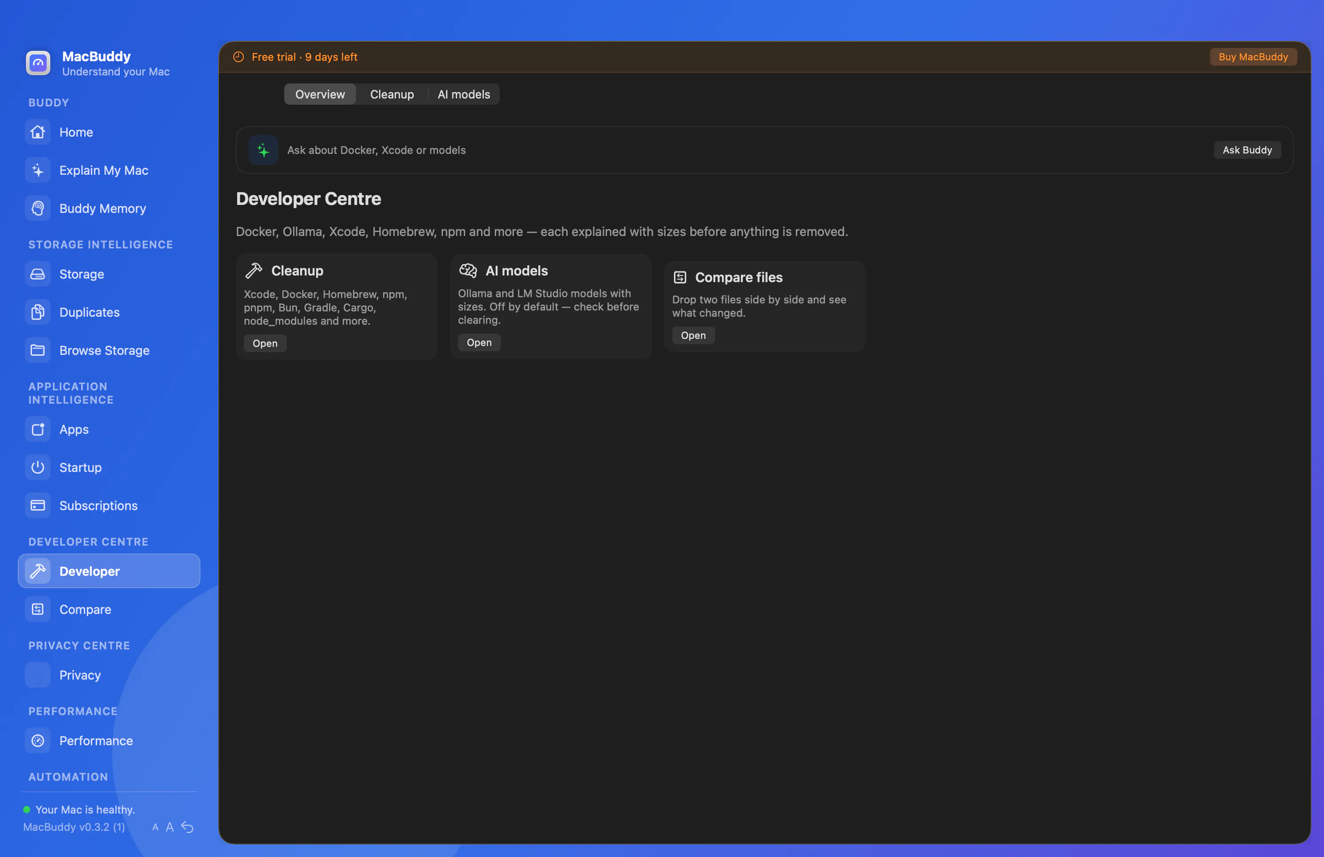Screen dimensions: 1324x857
Task: Click the Storage drive icon in sidebar
Action: pos(38,274)
